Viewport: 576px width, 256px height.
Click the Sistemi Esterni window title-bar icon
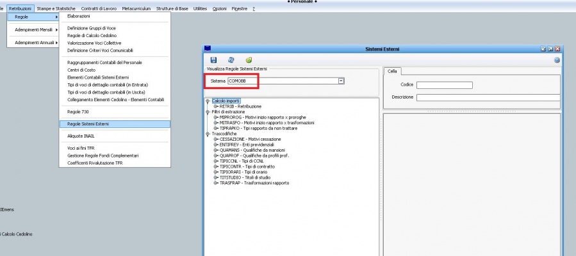[x=208, y=49]
